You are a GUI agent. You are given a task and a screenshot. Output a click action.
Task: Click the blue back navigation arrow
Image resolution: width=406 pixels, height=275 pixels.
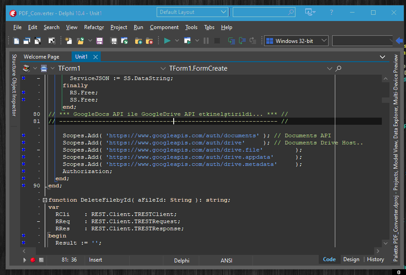click(399, 41)
